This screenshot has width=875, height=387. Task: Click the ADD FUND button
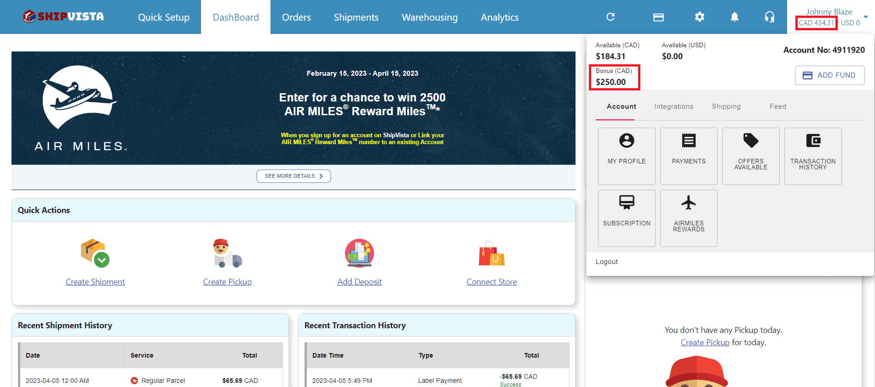829,75
